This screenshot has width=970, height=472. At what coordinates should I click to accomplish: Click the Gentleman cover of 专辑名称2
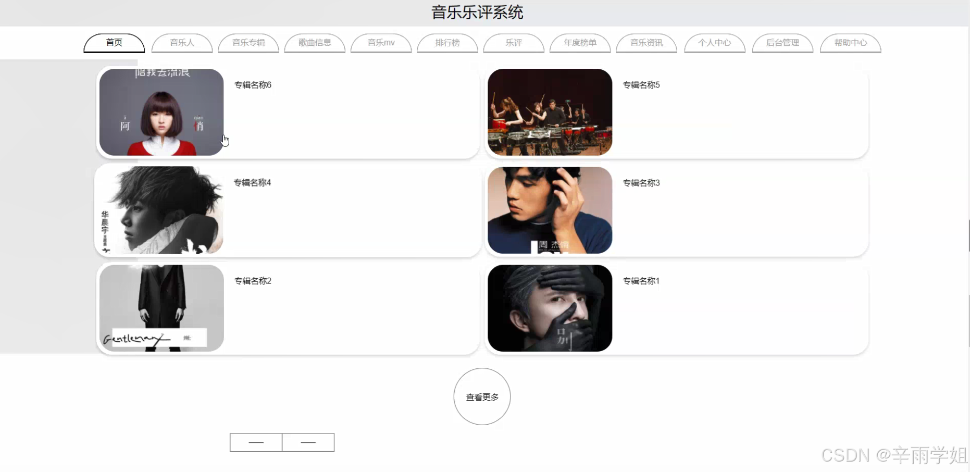tap(161, 308)
